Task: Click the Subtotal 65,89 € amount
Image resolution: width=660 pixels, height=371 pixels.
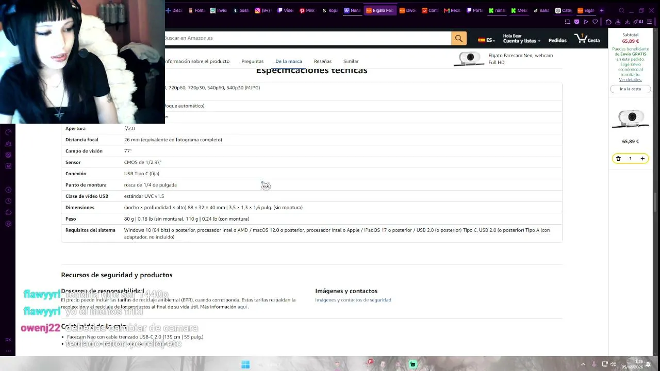Action: (x=630, y=41)
